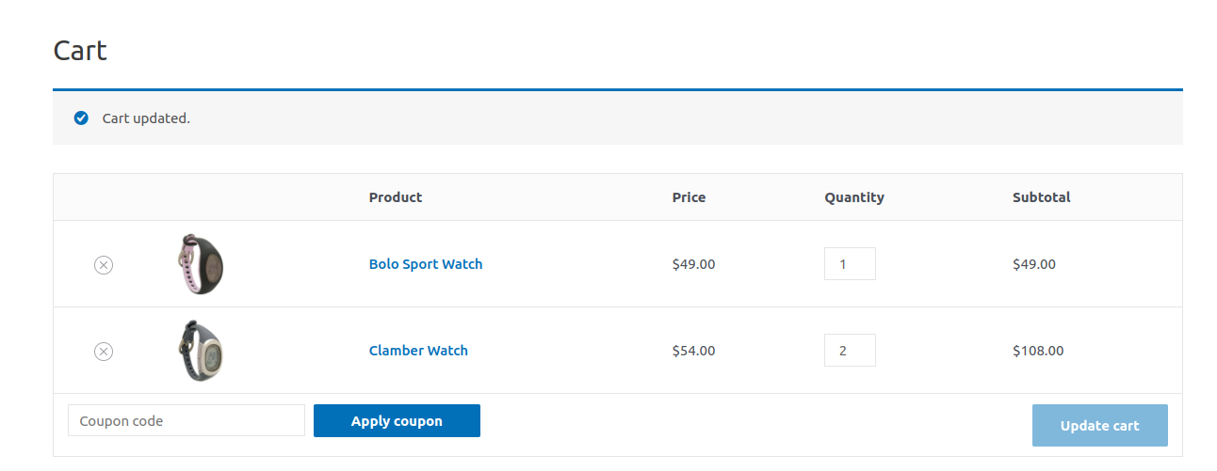
Task: Open the Bolo Sport Watch product link
Action: click(426, 264)
